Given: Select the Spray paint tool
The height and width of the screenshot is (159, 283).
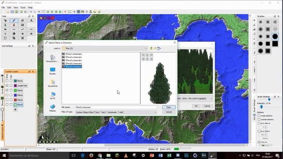Looking at the screenshot, I should point(5,20).
